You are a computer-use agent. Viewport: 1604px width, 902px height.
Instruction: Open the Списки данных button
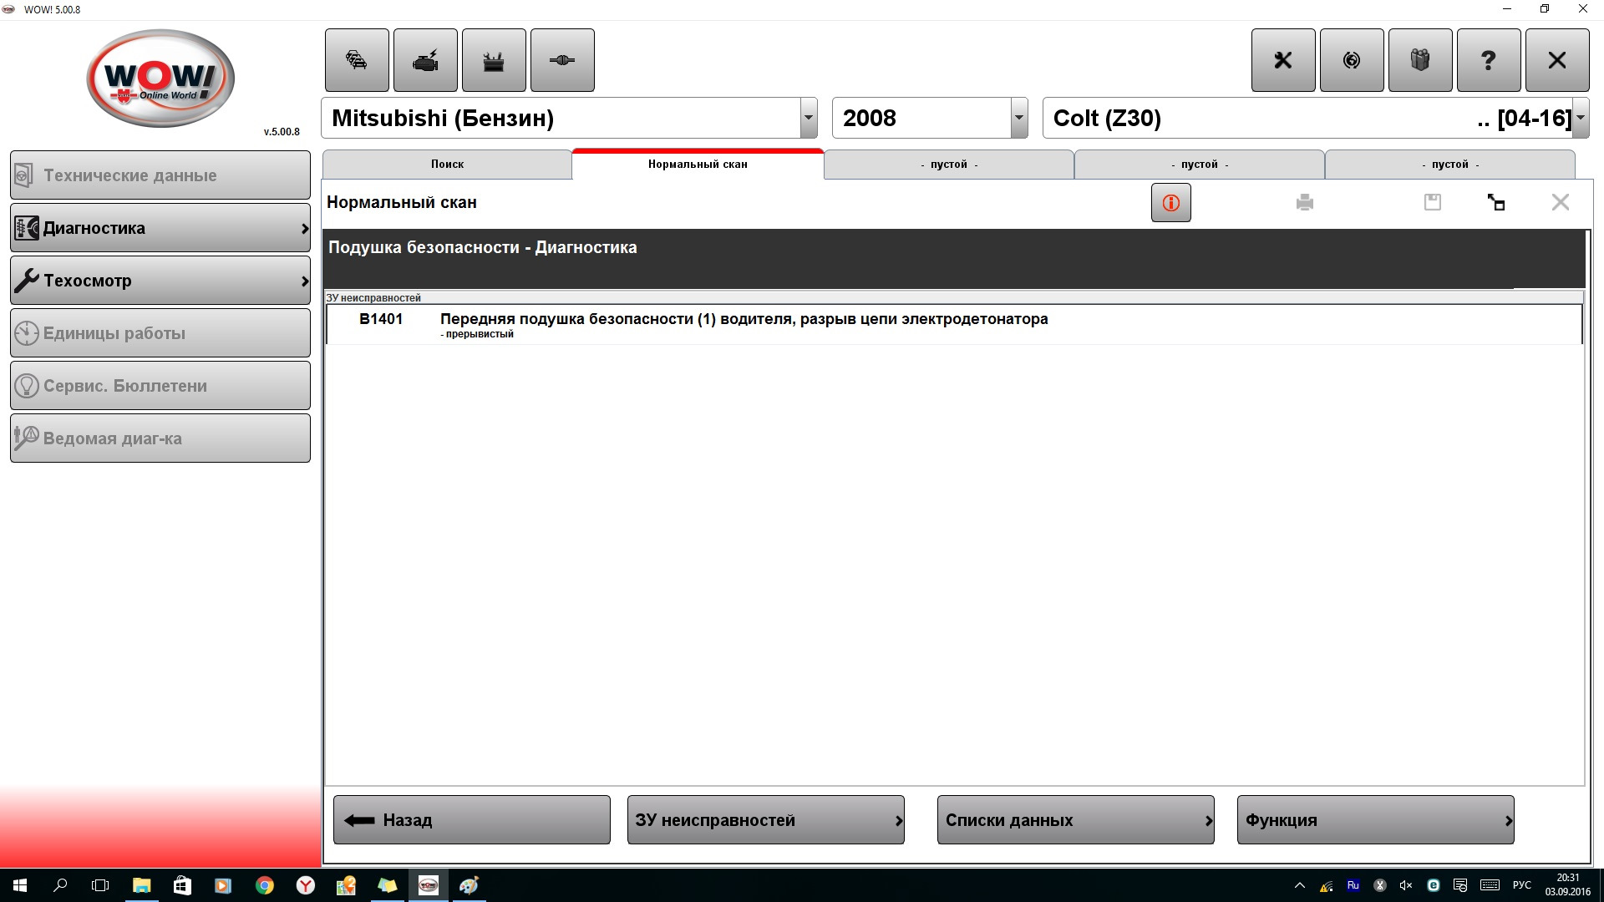(1075, 820)
